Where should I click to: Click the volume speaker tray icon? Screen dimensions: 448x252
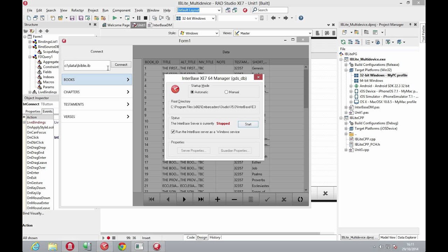(x=381, y=247)
